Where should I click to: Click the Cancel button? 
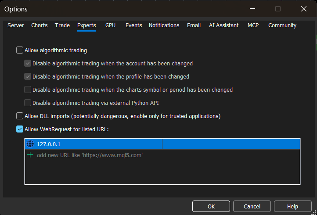click(252, 206)
